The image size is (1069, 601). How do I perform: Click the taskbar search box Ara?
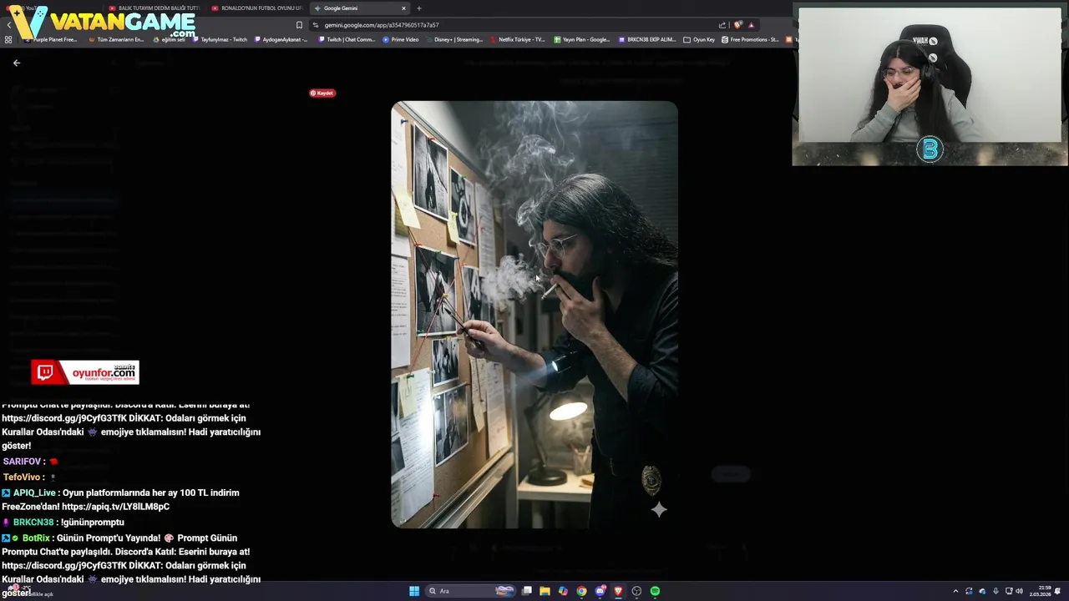(x=469, y=591)
